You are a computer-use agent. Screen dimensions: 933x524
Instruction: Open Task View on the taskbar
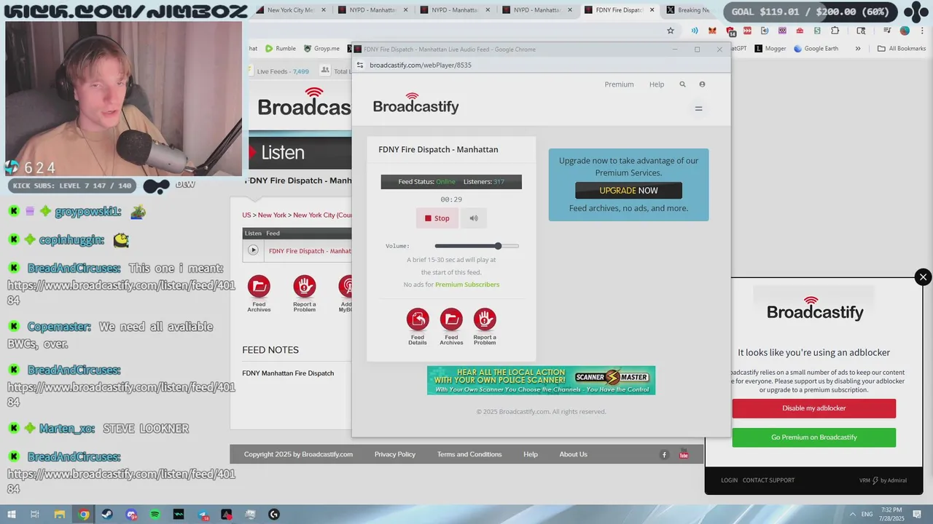[34, 515]
